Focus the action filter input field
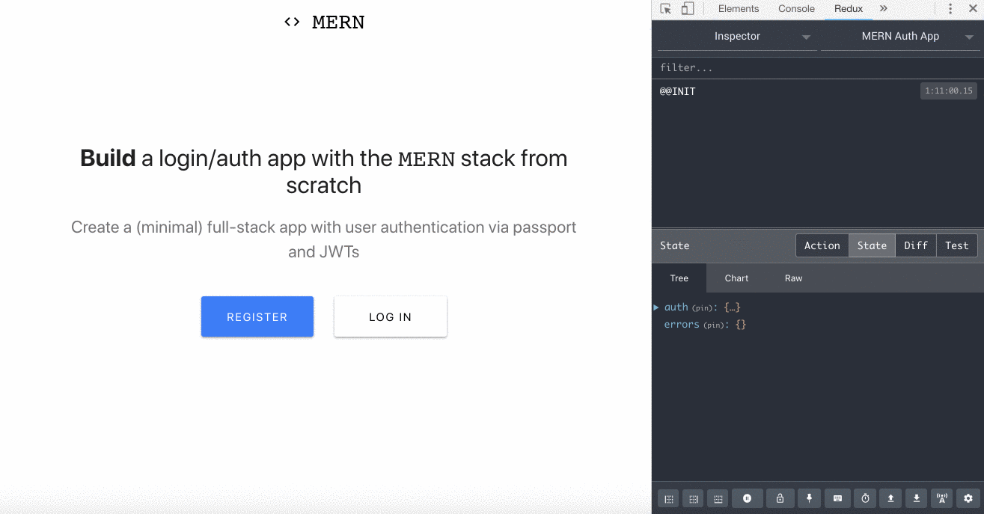This screenshot has height=514, width=984. tap(817, 68)
